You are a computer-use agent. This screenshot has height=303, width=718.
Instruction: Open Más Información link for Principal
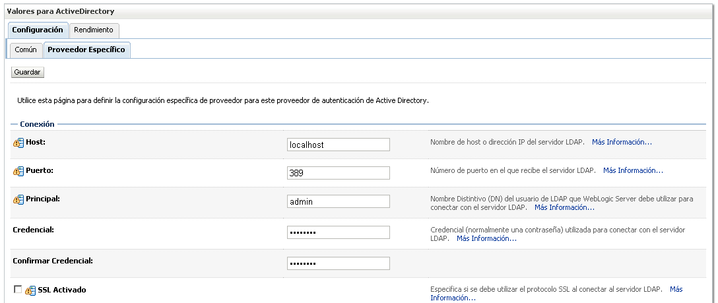coord(565,207)
